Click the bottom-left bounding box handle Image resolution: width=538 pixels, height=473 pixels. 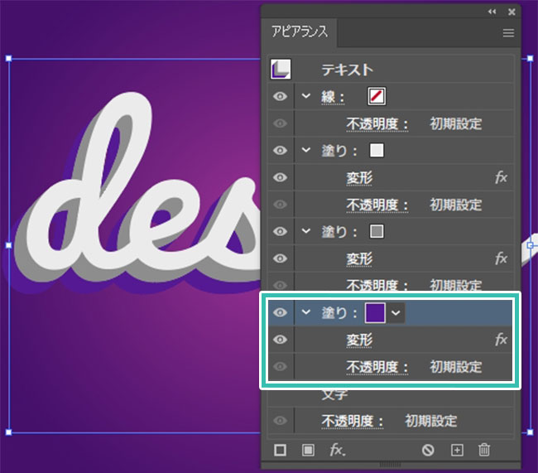point(8,432)
